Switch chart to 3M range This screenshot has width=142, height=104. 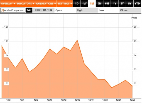tap(99, 4)
